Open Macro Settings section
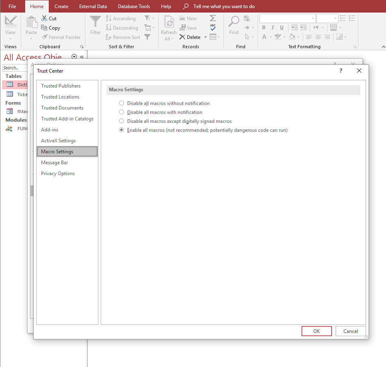Screen dimensions: 386x367 click(x=67, y=152)
